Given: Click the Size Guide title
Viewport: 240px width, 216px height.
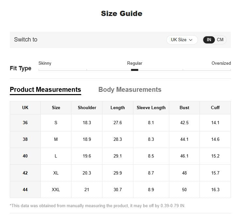Looking at the screenshot, I should tap(122, 13).
